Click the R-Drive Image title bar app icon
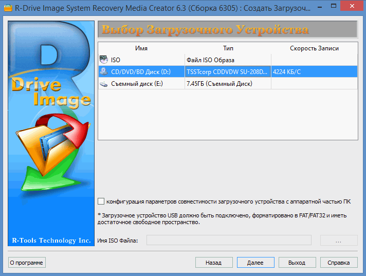This screenshot has height=276, width=366. click(8, 8)
